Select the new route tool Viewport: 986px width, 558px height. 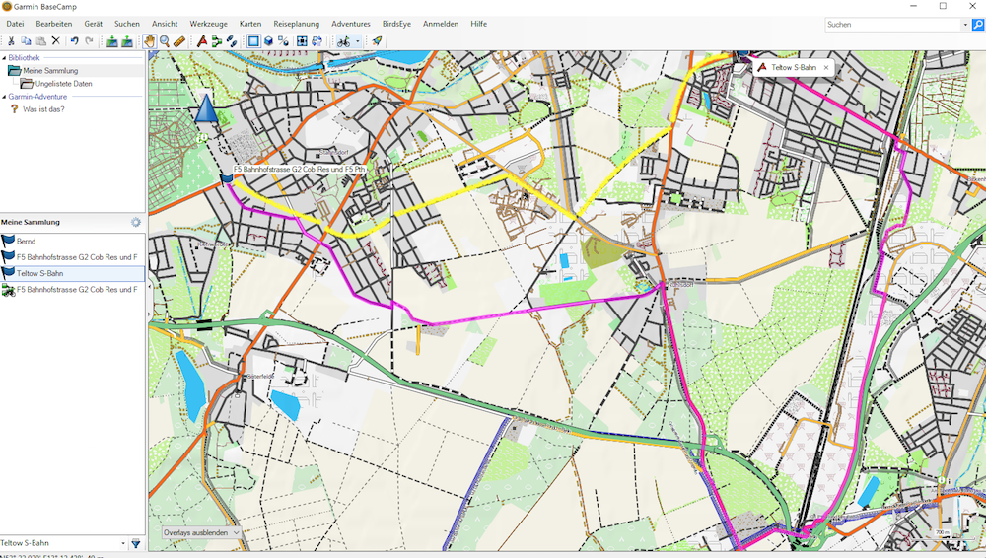(x=217, y=41)
